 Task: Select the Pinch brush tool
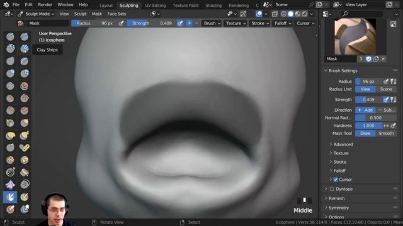click(x=10, y=123)
